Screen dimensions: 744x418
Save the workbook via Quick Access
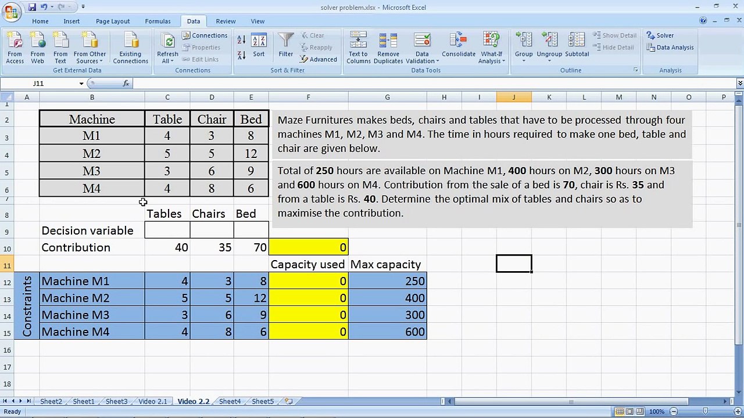pyautogui.click(x=33, y=7)
